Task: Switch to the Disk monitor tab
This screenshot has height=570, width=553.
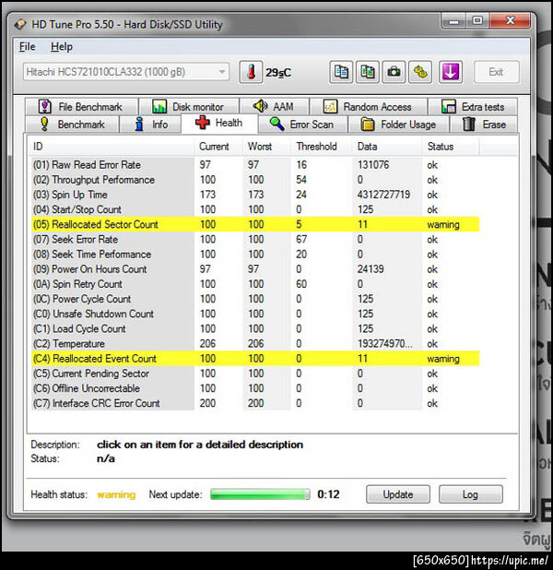Action: 189,106
